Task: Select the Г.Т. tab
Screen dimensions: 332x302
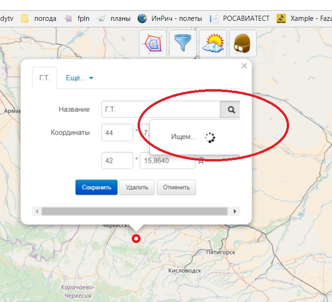Action: [44, 78]
